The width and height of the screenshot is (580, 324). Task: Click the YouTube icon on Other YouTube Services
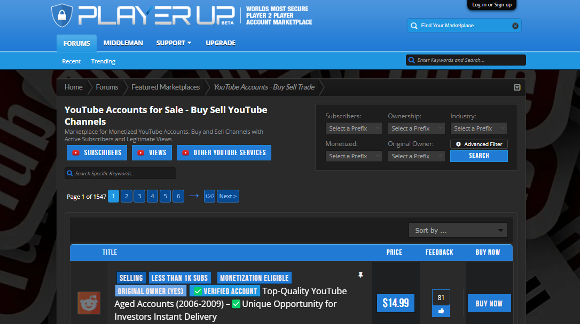(x=185, y=152)
